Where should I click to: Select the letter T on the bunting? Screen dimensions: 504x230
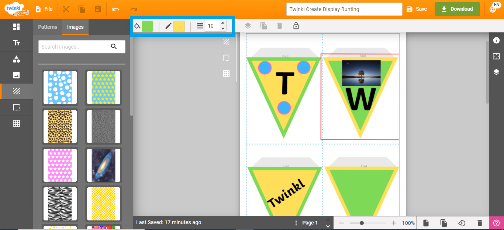click(x=284, y=83)
